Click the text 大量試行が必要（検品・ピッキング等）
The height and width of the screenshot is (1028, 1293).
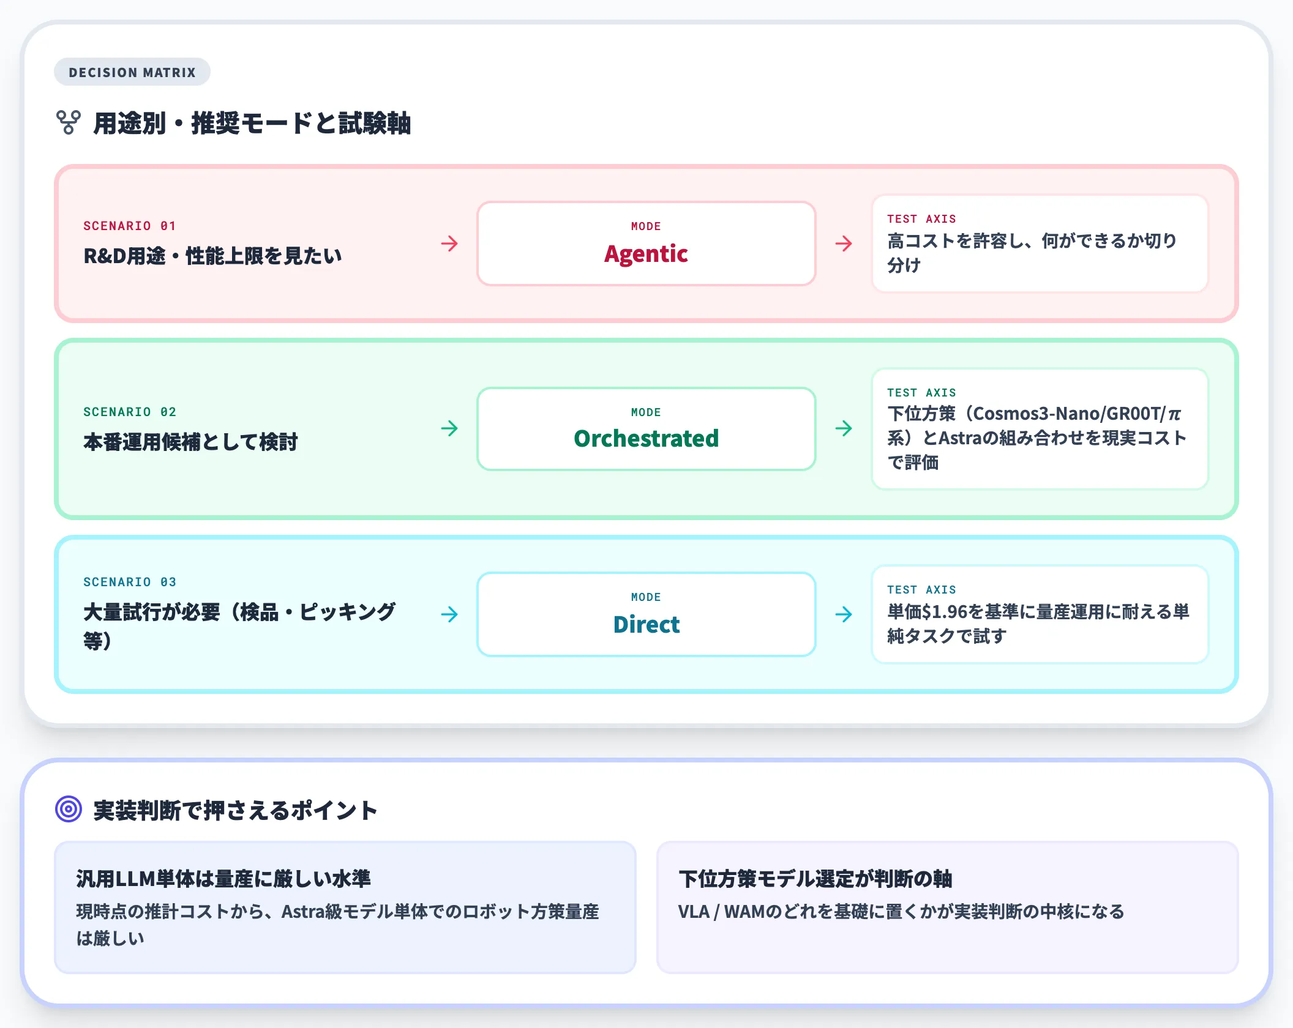[x=239, y=625]
